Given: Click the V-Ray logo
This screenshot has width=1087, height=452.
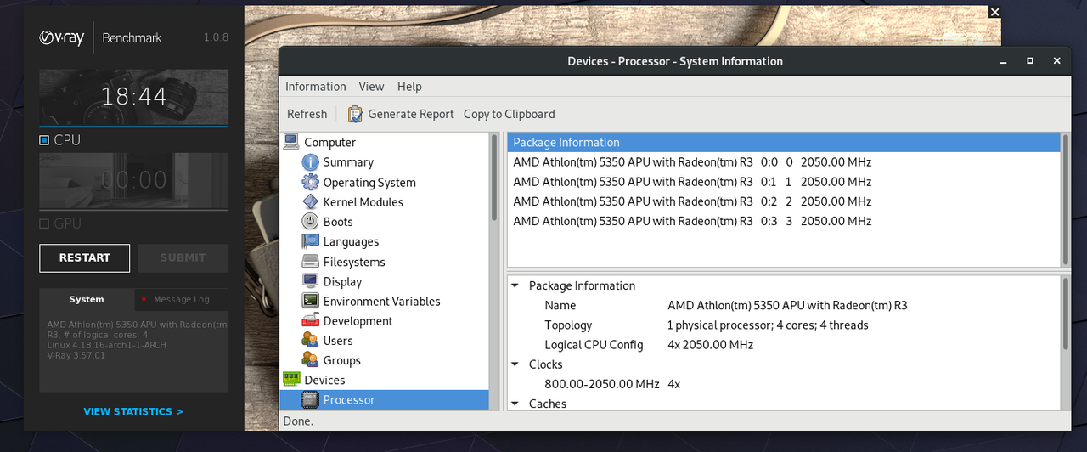Looking at the screenshot, I should point(62,37).
